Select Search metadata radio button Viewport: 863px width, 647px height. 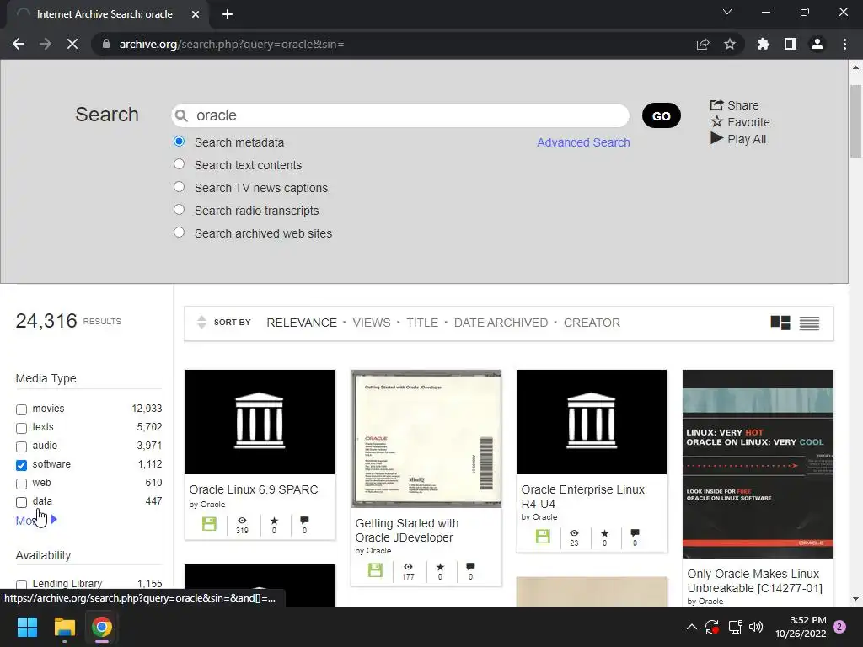[179, 142]
